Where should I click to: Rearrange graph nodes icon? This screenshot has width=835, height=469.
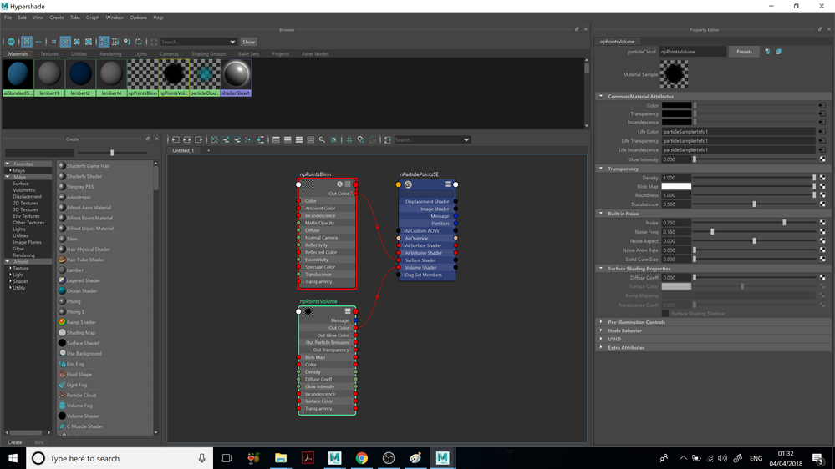coord(249,140)
